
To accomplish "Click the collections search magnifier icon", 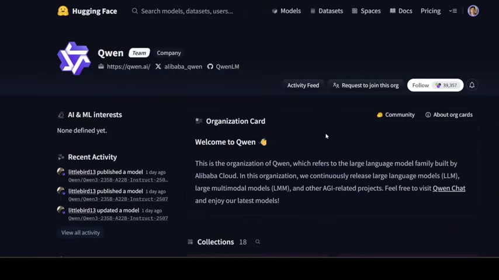I will 258,242.
